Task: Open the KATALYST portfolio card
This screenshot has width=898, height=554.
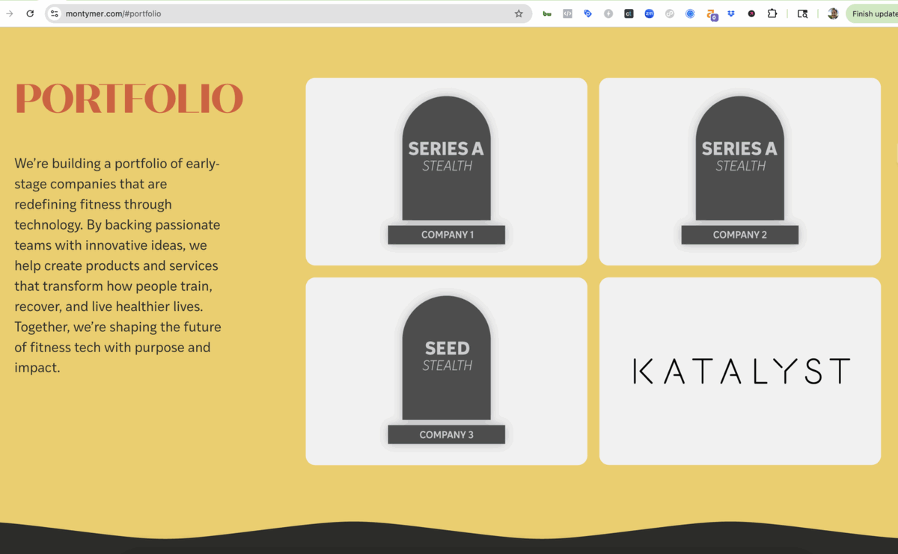Action: click(x=740, y=371)
